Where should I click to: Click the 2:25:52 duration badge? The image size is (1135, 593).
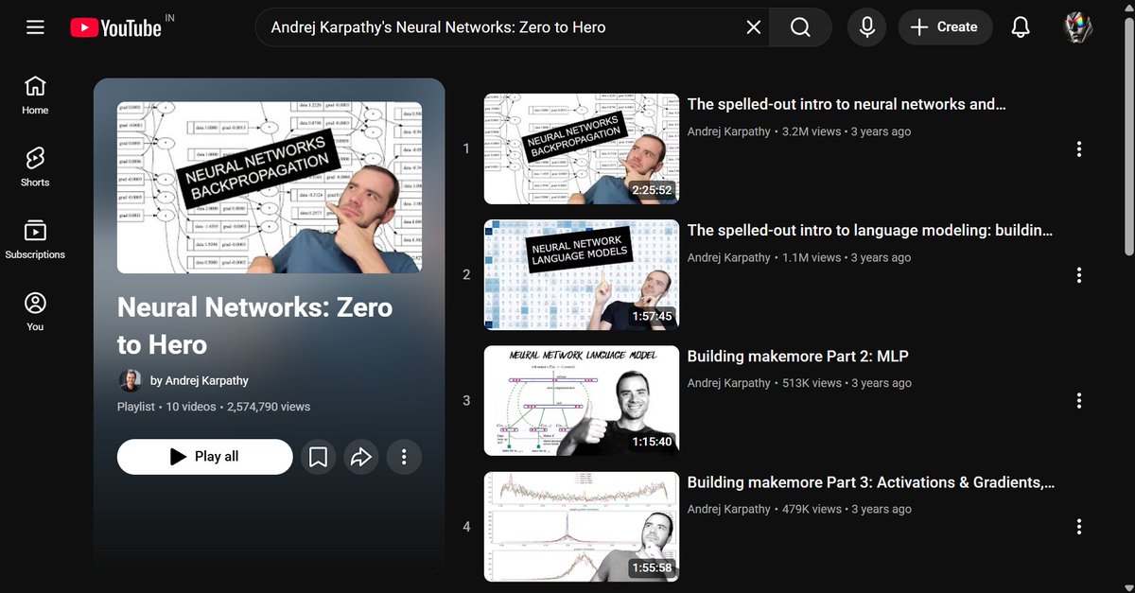[652, 190]
